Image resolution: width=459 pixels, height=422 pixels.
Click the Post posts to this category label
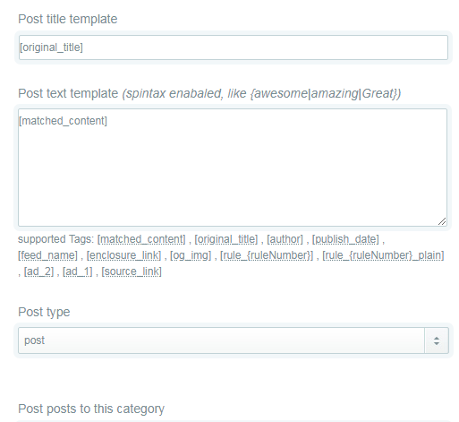91,409
